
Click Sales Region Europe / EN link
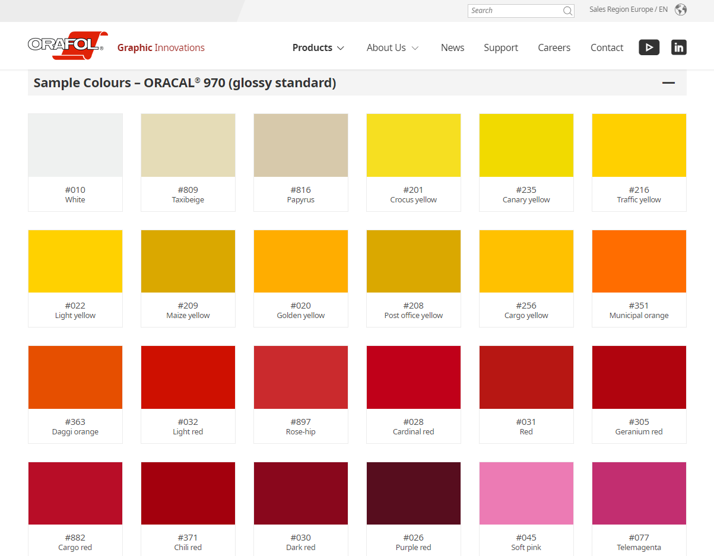click(629, 9)
